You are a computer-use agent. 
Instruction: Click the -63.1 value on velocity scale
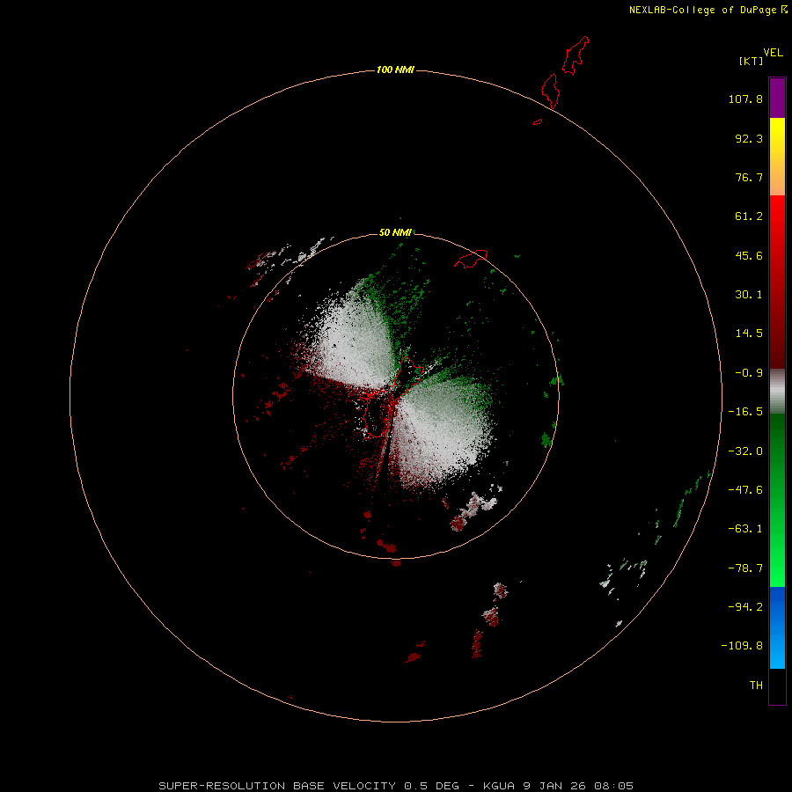click(745, 529)
